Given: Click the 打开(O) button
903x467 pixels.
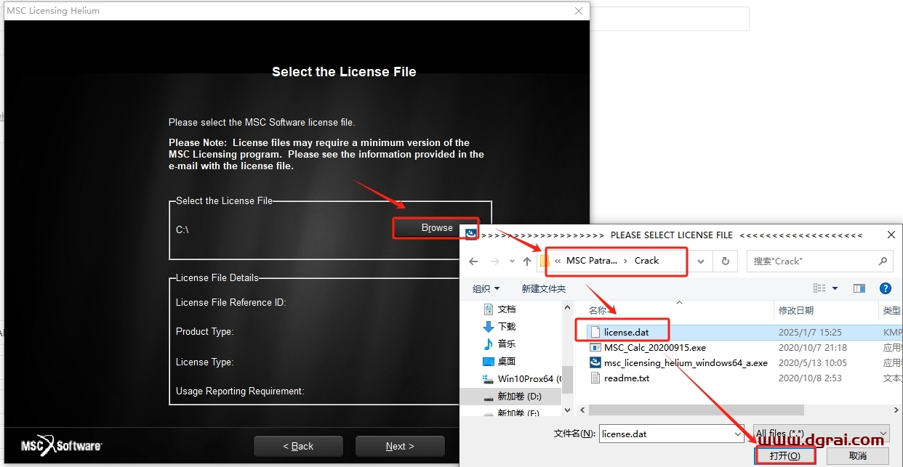Looking at the screenshot, I should click(x=784, y=456).
